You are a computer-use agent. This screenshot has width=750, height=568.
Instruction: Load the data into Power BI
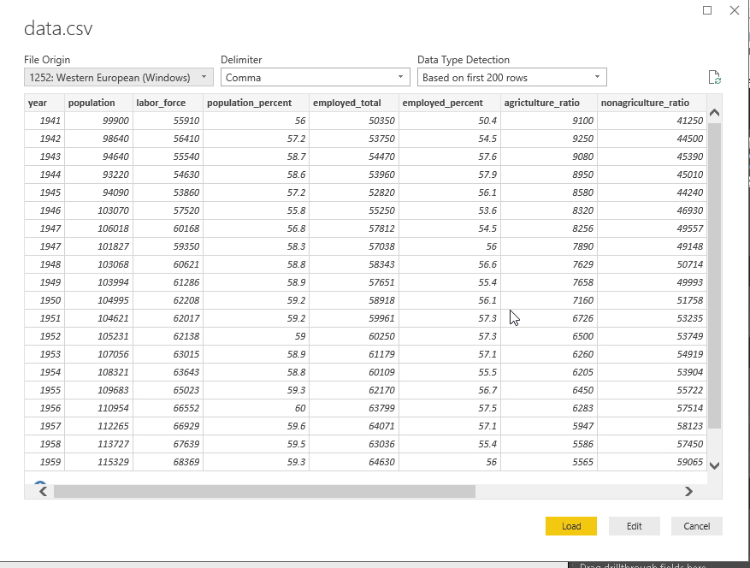(x=570, y=526)
